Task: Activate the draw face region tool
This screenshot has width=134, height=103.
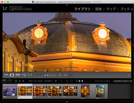Action: point(71,75)
